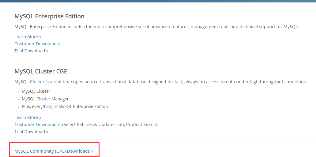Click the orange bullet beside MySQL Cluster Manager

(x=18, y=99)
